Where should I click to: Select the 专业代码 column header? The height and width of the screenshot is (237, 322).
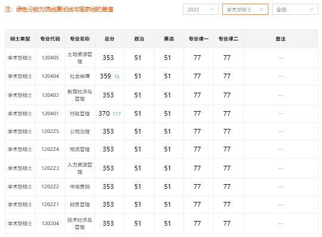[50, 39]
